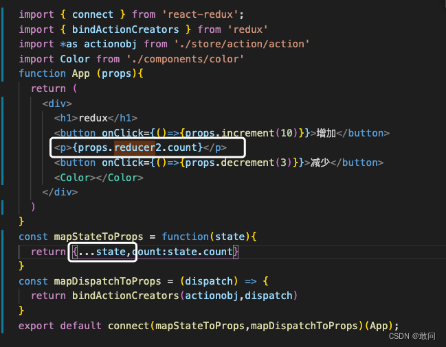Click the 增加 button label text
Screen dimensions: 446x347
coord(326,133)
